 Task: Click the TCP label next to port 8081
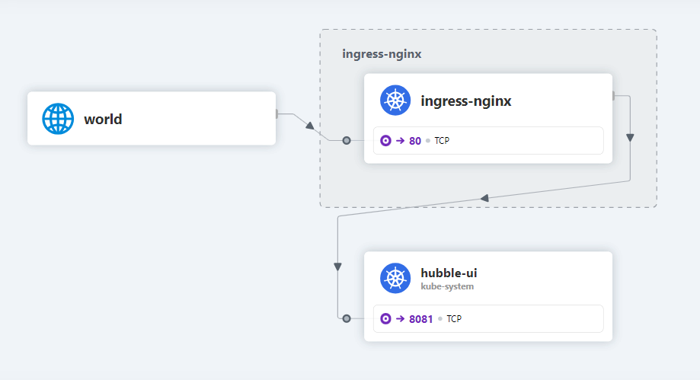[x=454, y=319]
